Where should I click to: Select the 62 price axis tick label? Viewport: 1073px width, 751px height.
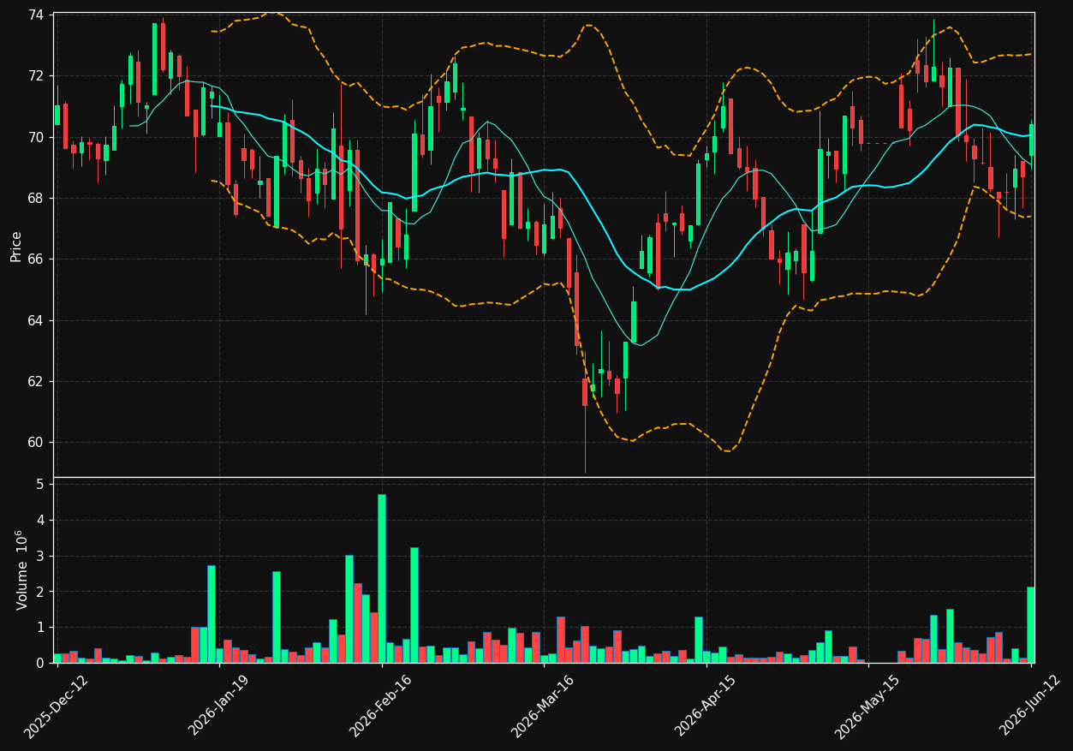[38, 382]
